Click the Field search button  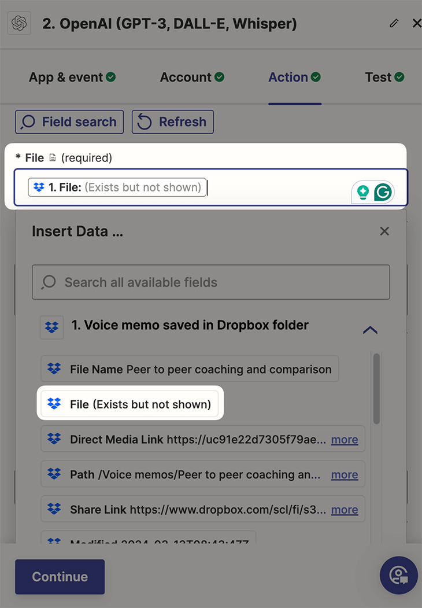69,121
